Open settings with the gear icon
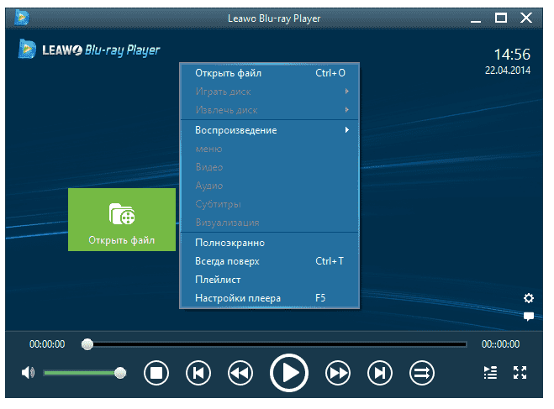The height and width of the screenshot is (409, 554). [528, 298]
